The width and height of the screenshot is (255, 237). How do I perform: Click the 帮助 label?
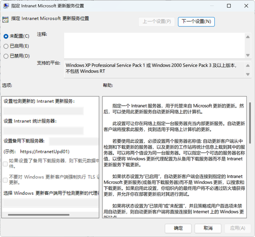point(108,85)
